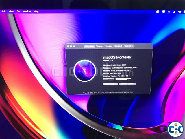Screen dimensions: 185x139
Task: Click the display mirroring menu bar icon
Action: pyautogui.click(x=164, y=12)
